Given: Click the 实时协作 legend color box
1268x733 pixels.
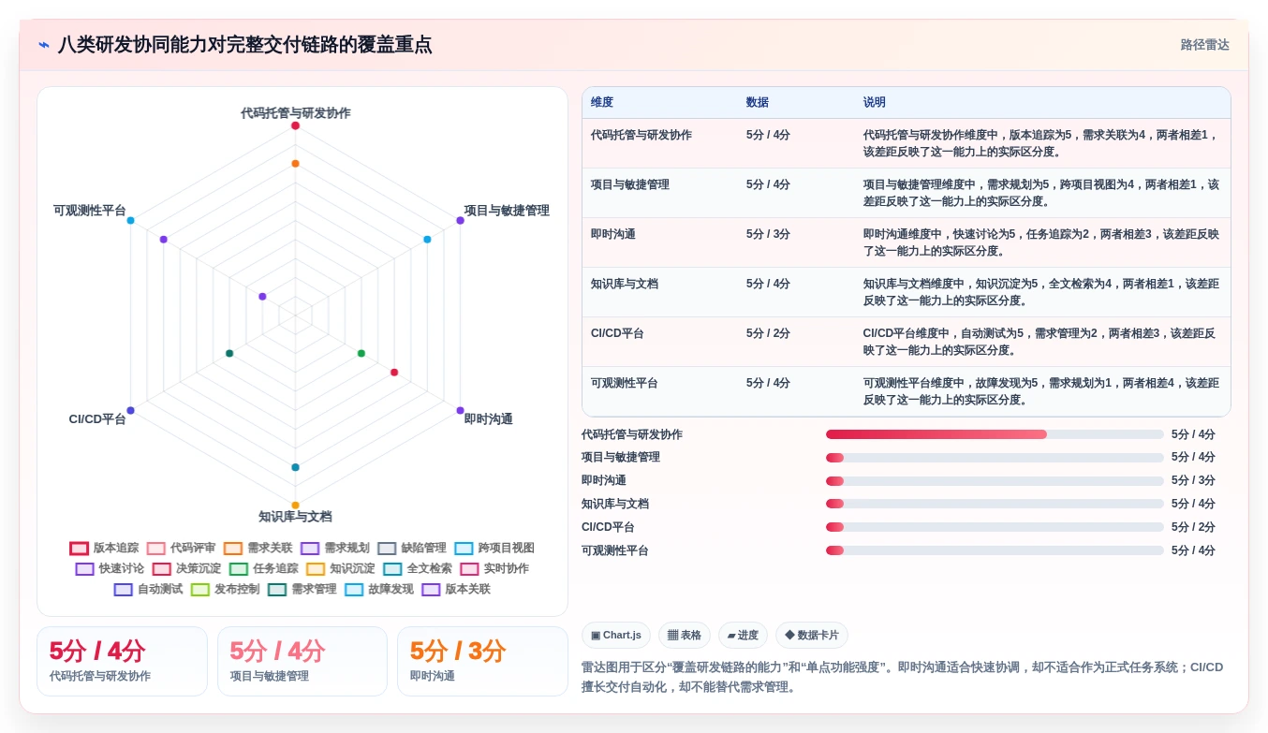Looking at the screenshot, I should coord(469,569).
